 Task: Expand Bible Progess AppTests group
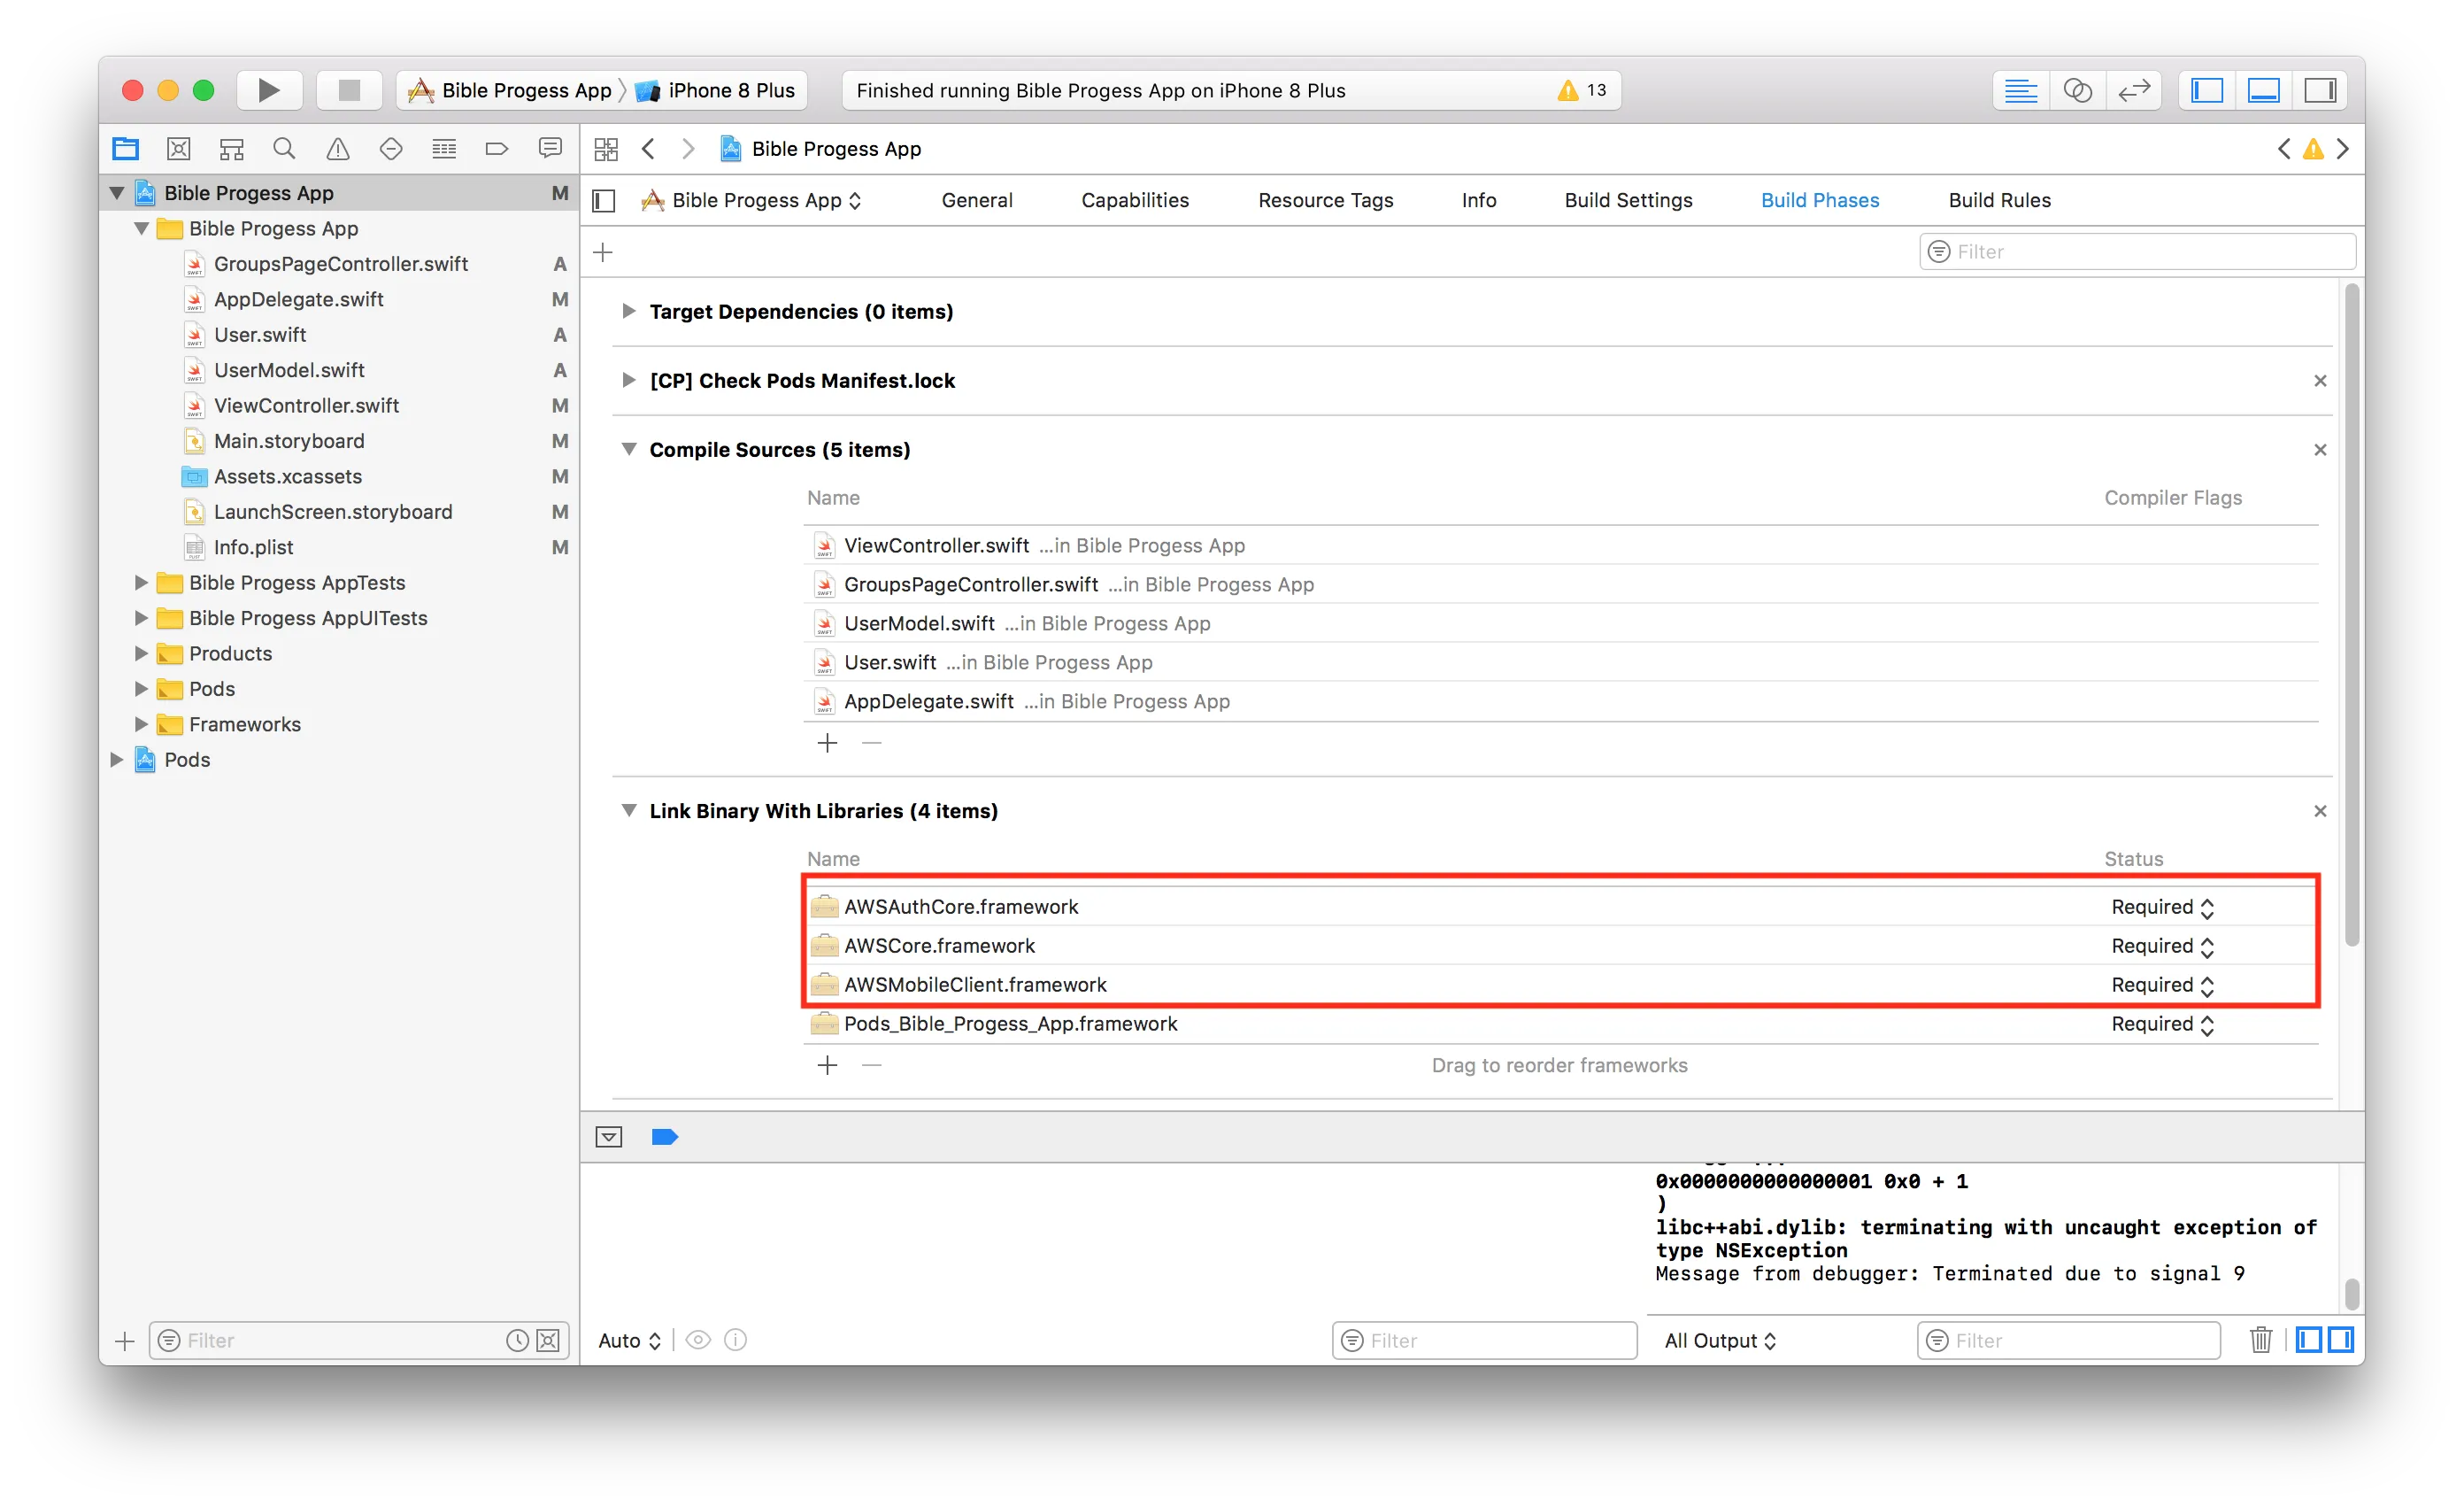141,583
